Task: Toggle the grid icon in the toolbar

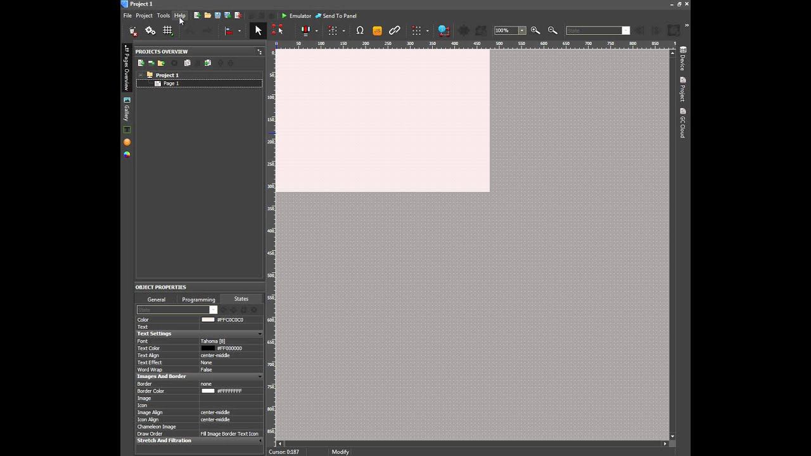Action: (168, 30)
